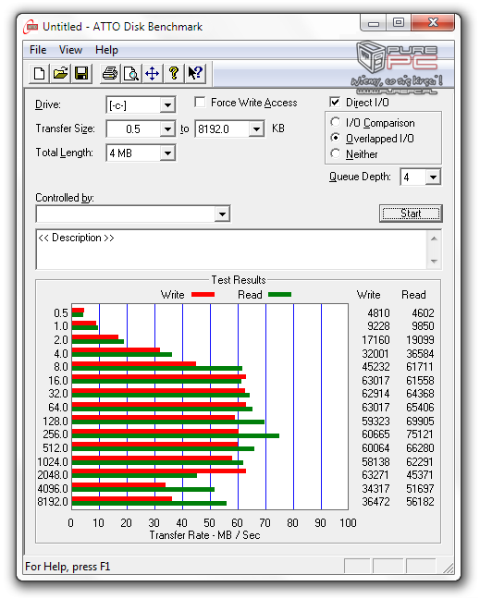Screen dimensions: 480x599
Task: Maximize the ATTO Disk Benchmark window
Action: (x=399, y=23)
